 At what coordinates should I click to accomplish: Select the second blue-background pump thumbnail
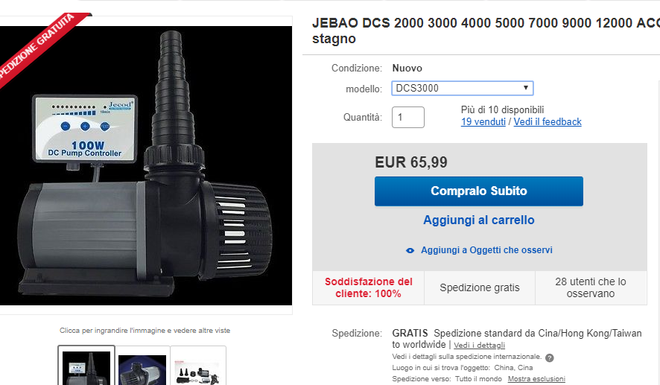coord(142,367)
